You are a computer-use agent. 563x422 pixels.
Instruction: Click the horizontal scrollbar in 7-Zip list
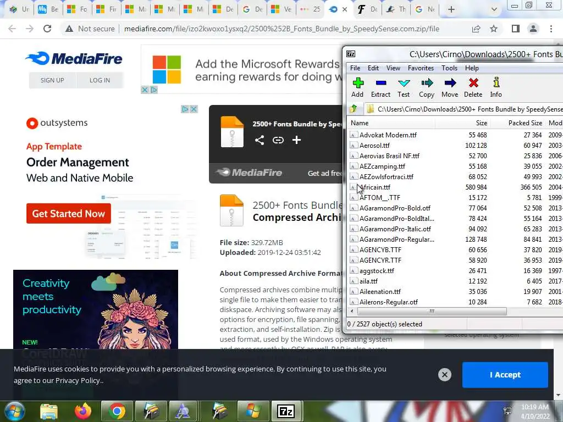click(432, 311)
